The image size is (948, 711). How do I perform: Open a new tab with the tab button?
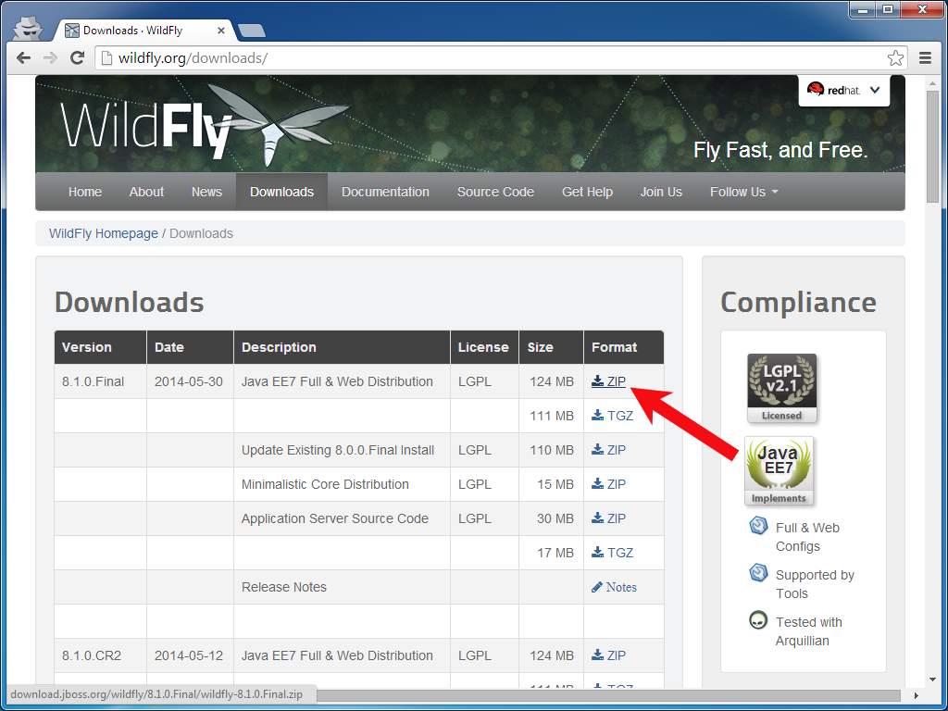click(x=251, y=31)
